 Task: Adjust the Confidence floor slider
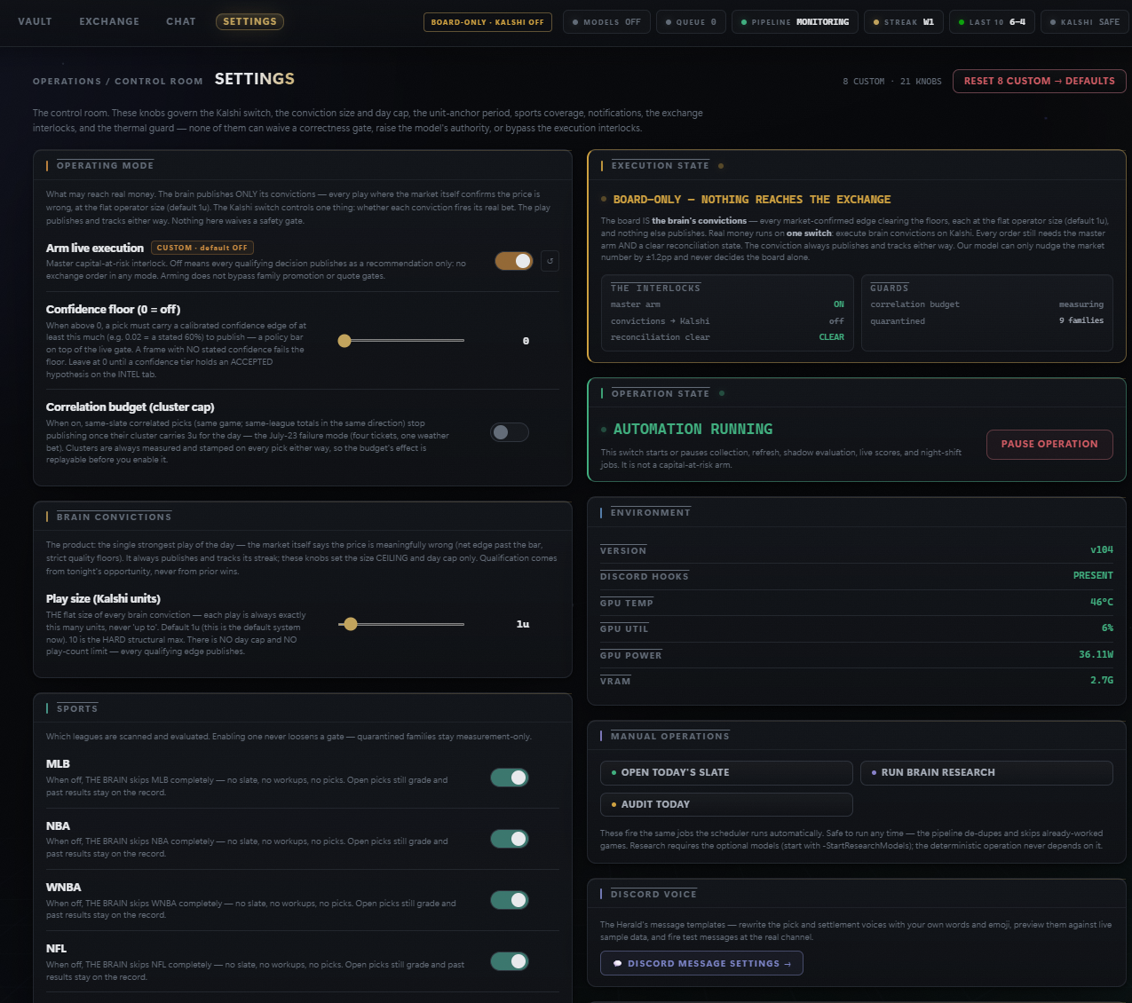tap(401, 341)
